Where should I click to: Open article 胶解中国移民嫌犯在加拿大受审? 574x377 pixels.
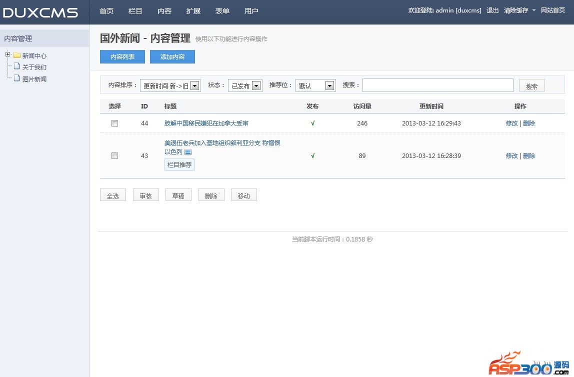pyautogui.click(x=206, y=123)
